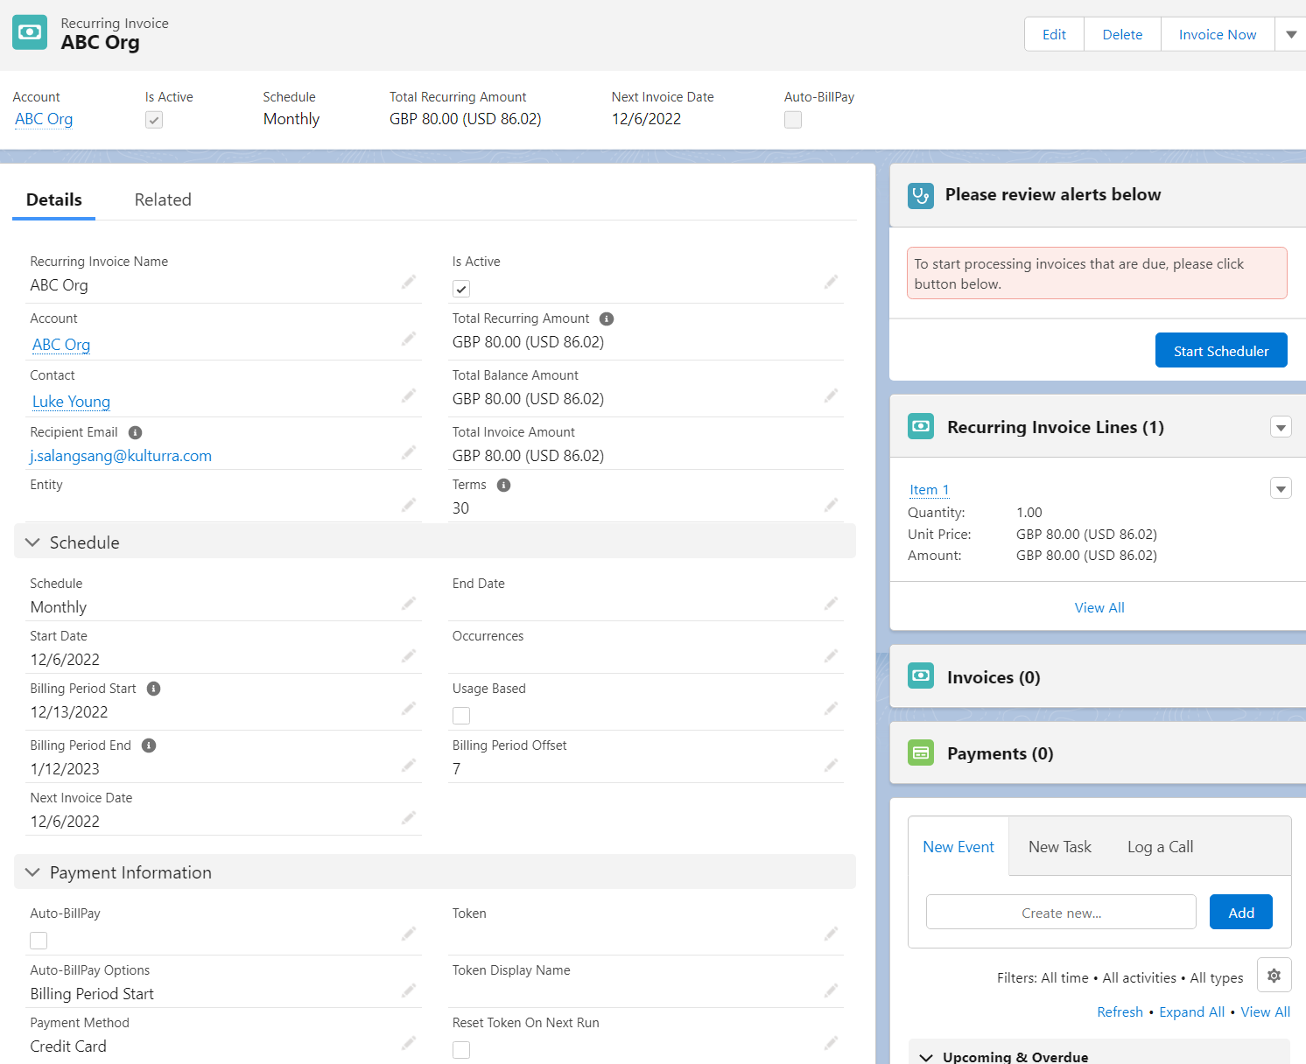
Task: Click info icon beside Total Recurring Amount
Action: point(606,318)
